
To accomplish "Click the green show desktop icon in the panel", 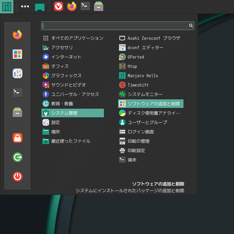I will [x=40, y=7].
